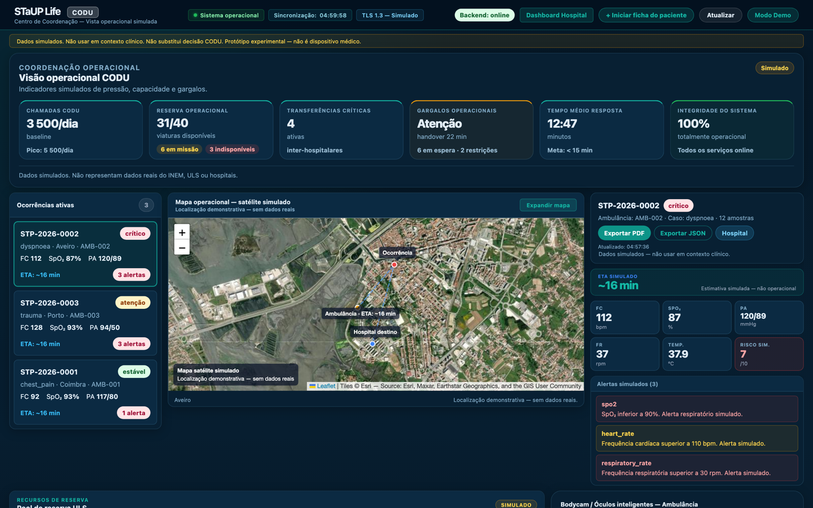Viewport: 813px width, 508px height.
Task: Zoom in on the operational map
Action: click(x=182, y=232)
